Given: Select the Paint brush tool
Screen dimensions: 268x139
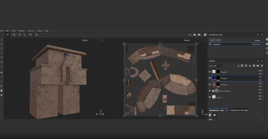Looking at the screenshot, I should coord(2,39).
